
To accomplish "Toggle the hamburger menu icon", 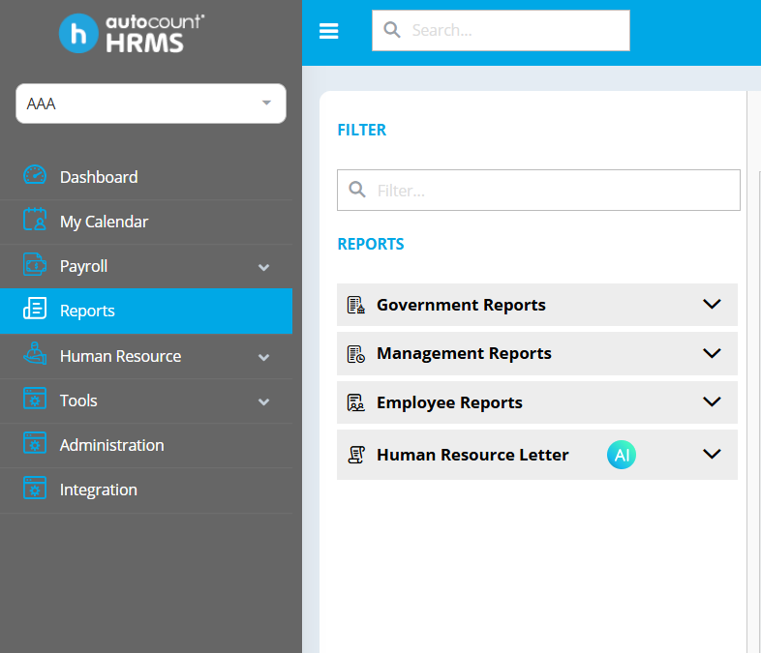I will [x=329, y=31].
